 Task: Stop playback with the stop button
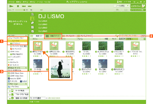(18, 6)
